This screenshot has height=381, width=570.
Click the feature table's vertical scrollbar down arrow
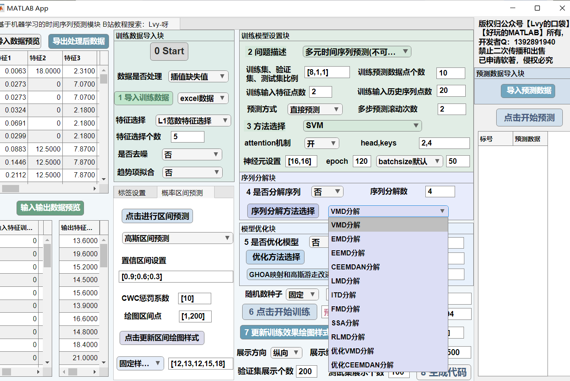(x=104, y=179)
